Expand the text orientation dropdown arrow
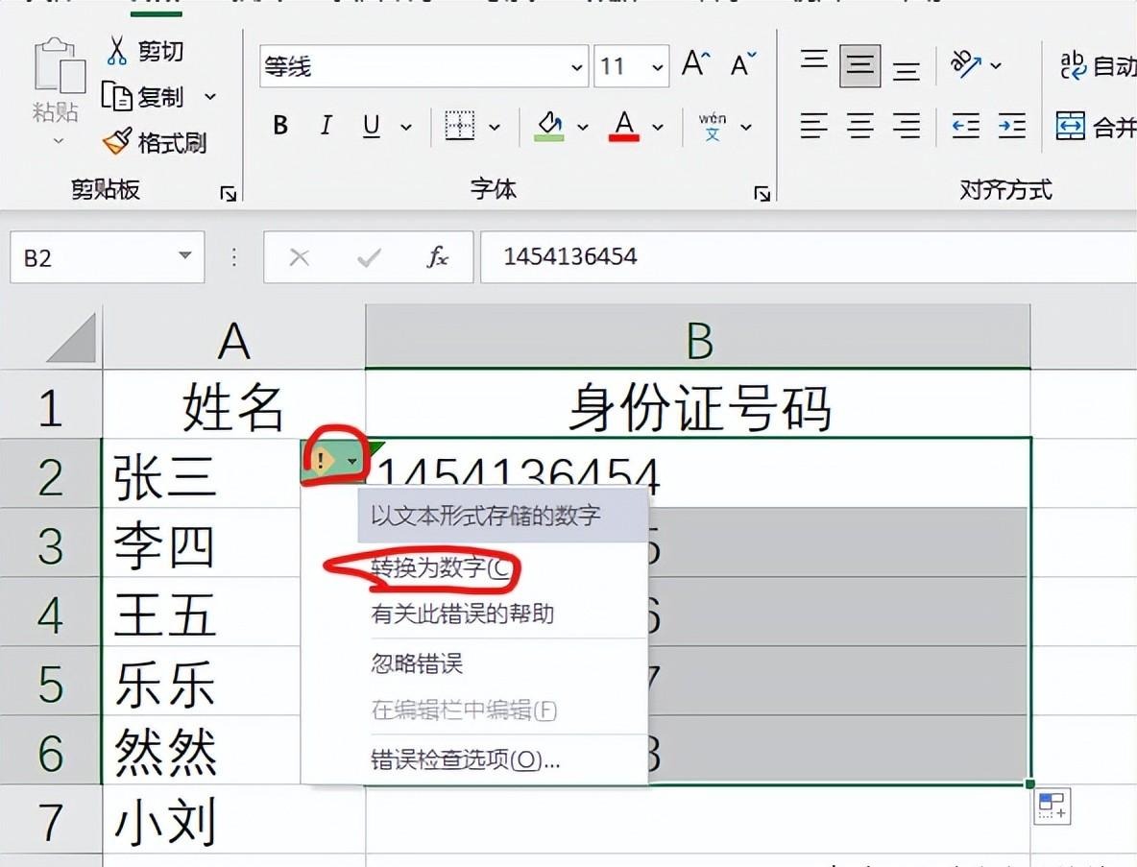The image size is (1137, 867). pos(997,65)
